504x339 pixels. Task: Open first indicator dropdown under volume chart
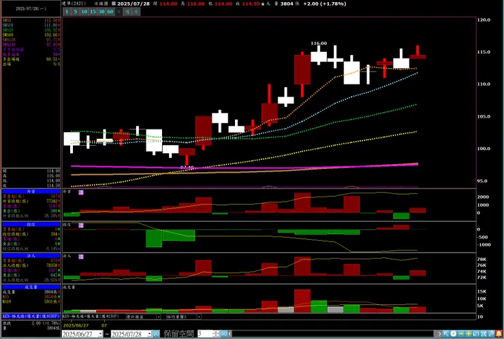(x=158, y=317)
